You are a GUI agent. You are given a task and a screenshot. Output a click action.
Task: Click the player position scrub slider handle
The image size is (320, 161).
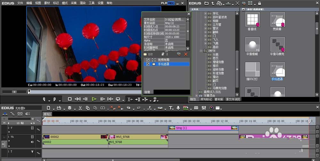pos(29,92)
